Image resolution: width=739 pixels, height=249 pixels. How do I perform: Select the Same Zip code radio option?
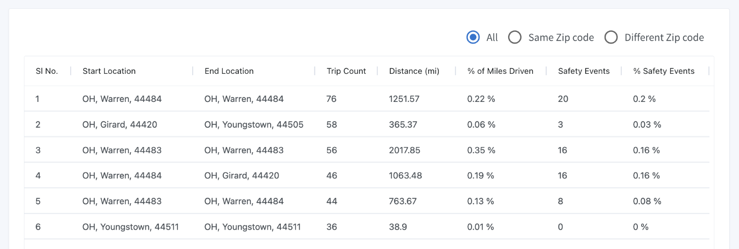(515, 37)
